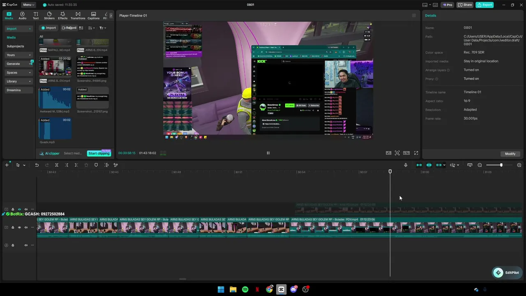
Task: Open the Subprojects list
Action: (15, 46)
